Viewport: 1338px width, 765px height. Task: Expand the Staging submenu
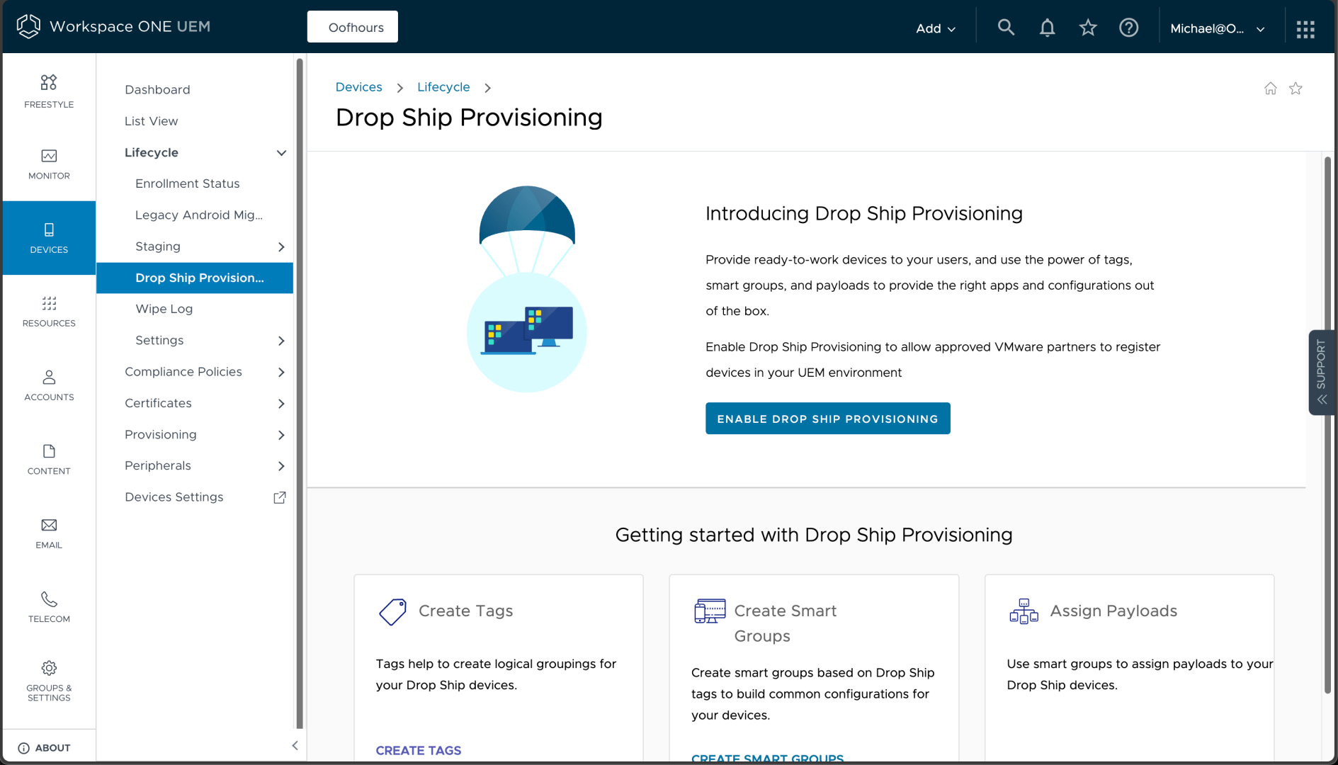point(281,246)
